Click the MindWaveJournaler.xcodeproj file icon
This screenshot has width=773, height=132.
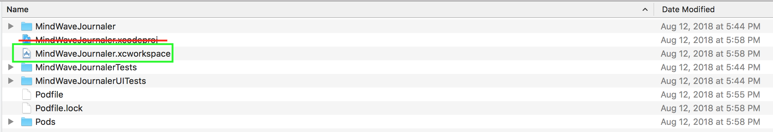click(27, 40)
